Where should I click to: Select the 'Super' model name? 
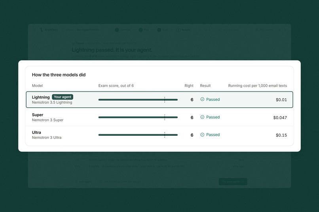tap(38, 115)
